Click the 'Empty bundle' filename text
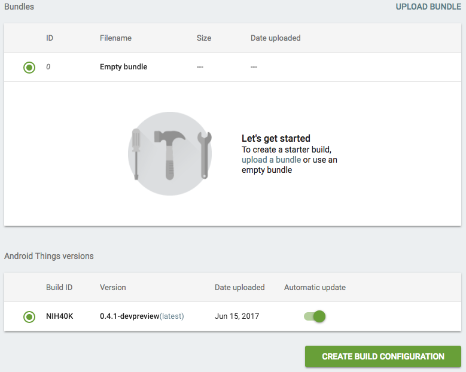The width and height of the screenshot is (466, 372). [x=123, y=67]
